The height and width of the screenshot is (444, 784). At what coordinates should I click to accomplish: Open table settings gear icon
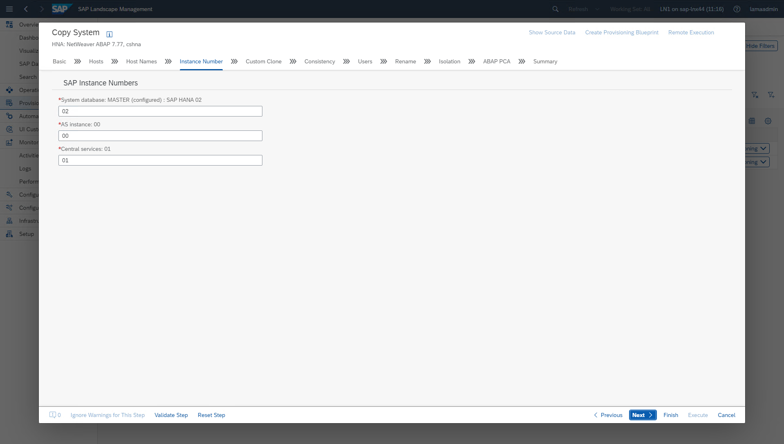tap(768, 121)
